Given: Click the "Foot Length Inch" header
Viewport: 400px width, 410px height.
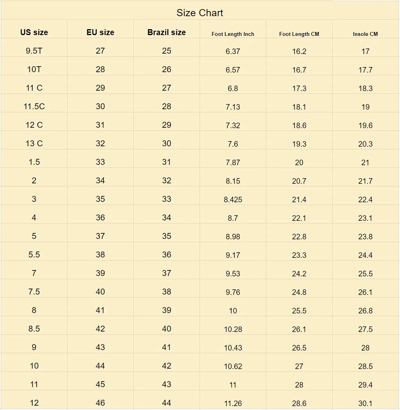Looking at the screenshot, I should tap(233, 34).
